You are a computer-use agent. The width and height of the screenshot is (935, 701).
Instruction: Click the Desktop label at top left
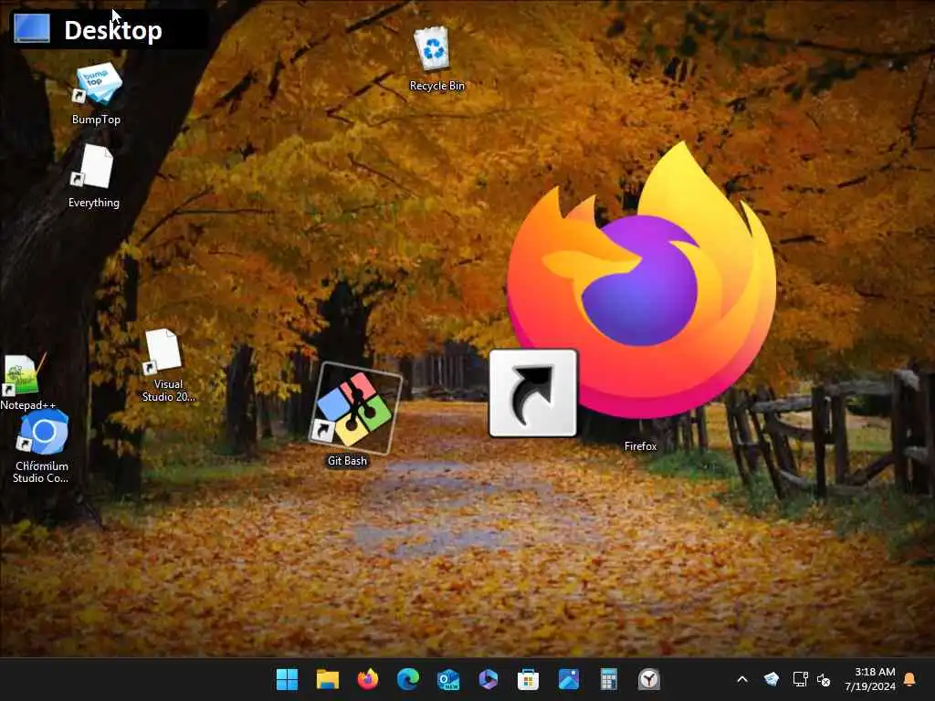coord(112,30)
